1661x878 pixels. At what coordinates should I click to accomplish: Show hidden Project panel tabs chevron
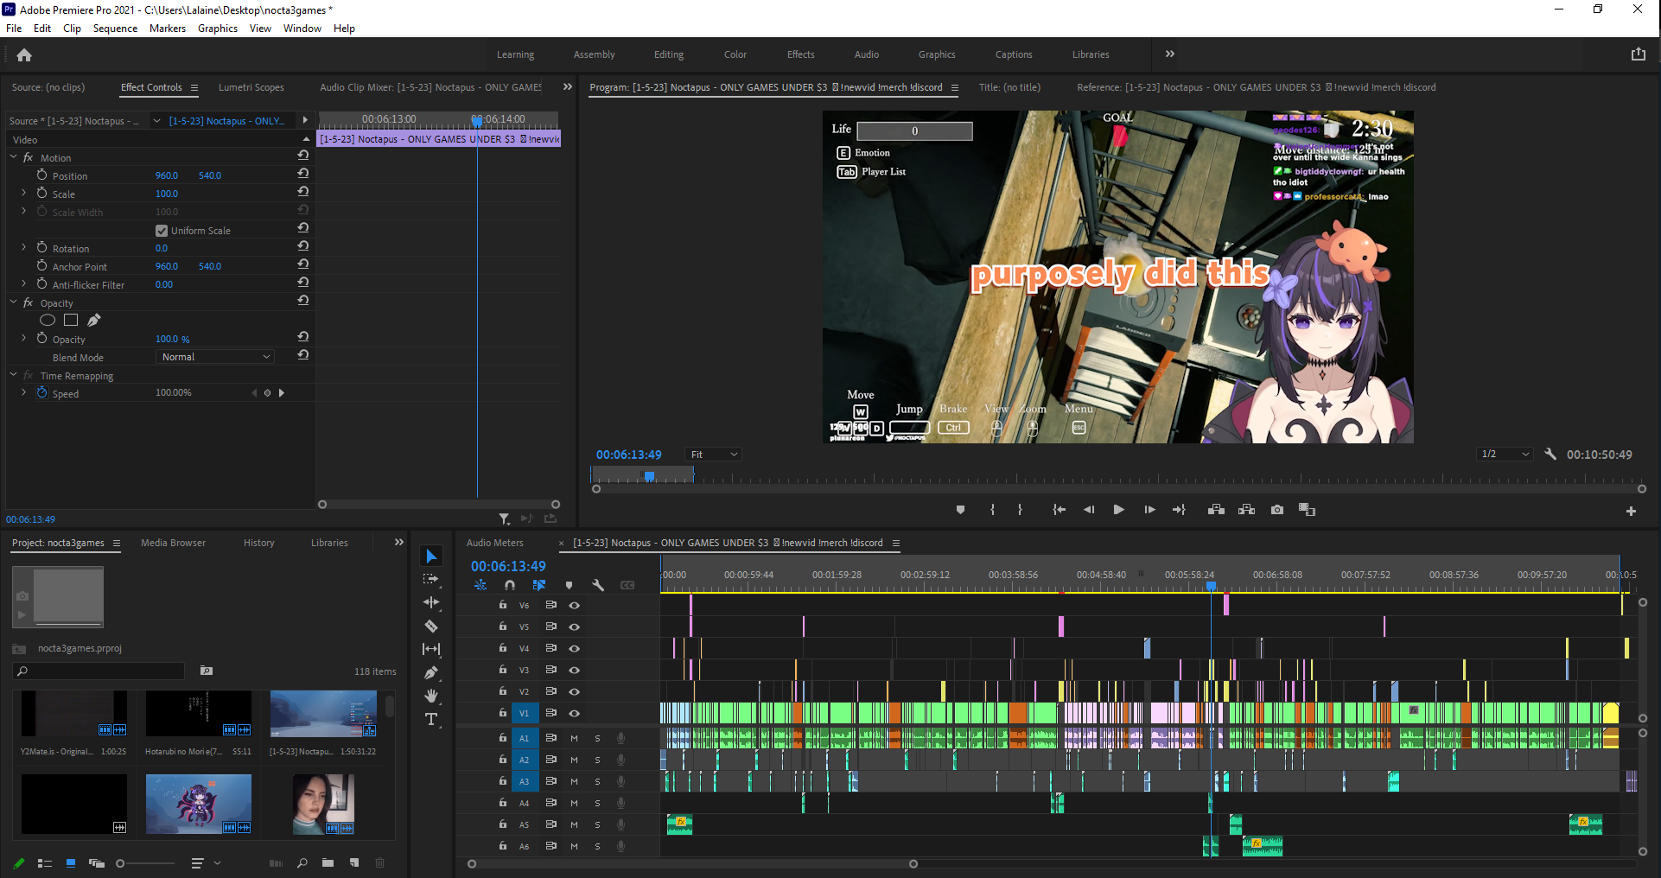click(398, 543)
